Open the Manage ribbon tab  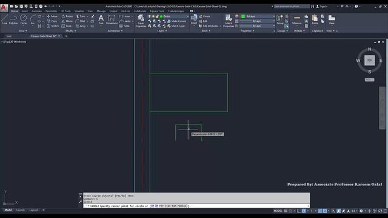(101, 11)
